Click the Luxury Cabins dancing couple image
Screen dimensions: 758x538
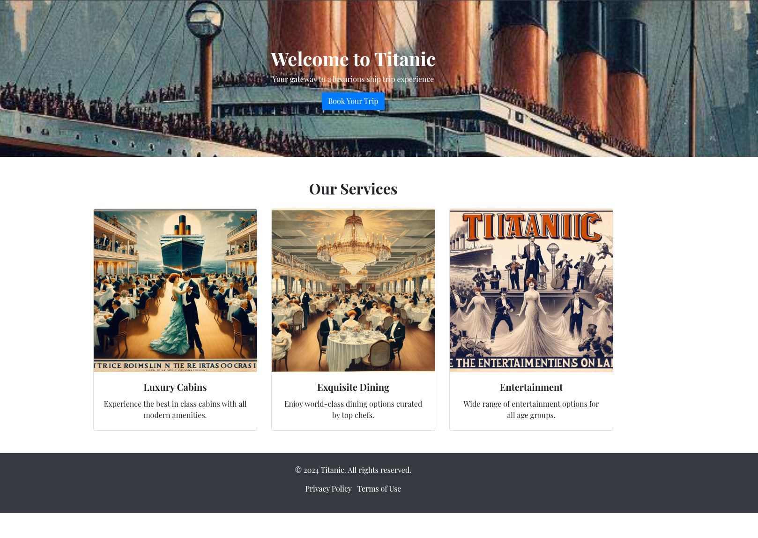pos(175,291)
